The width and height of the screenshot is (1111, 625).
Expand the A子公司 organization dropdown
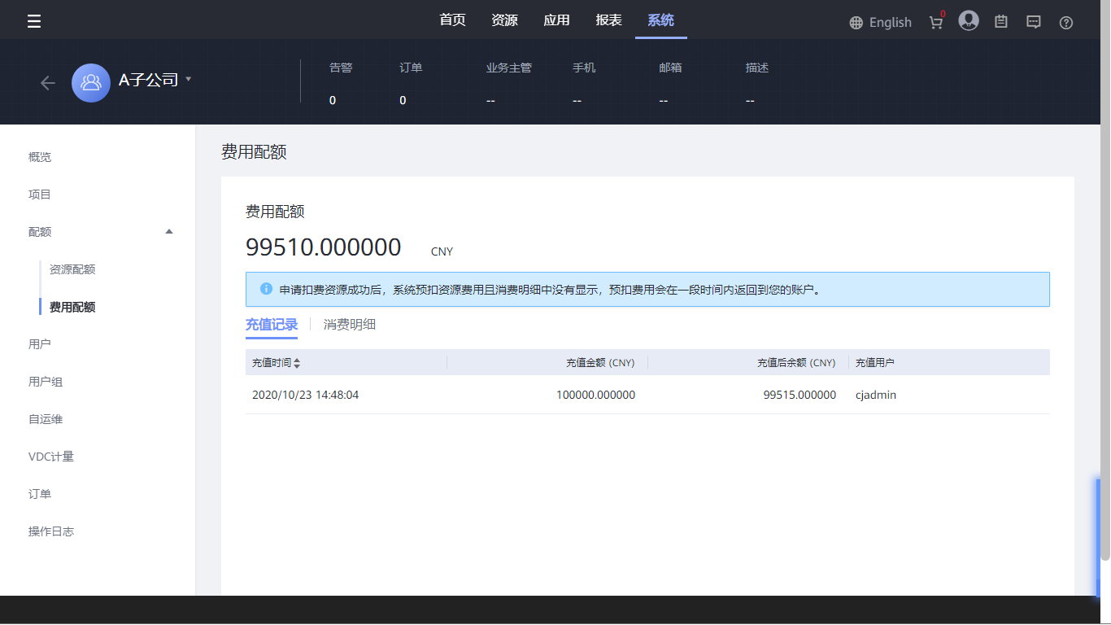pyautogui.click(x=189, y=79)
